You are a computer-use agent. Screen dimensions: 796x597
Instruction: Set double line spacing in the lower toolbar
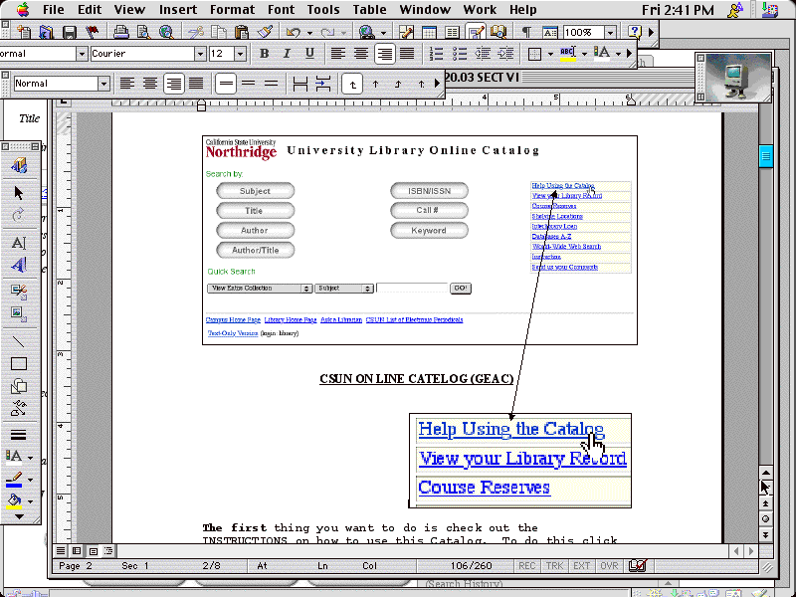click(272, 84)
